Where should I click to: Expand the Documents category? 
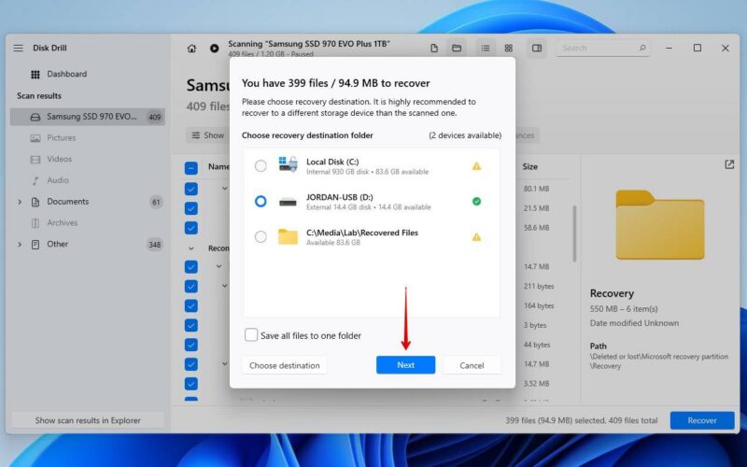click(20, 202)
